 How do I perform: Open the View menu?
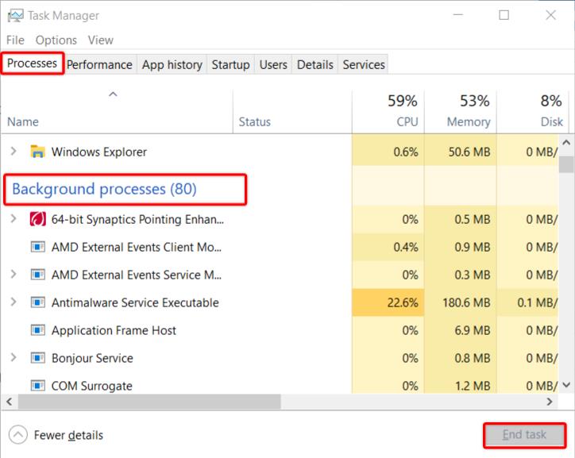pos(101,40)
